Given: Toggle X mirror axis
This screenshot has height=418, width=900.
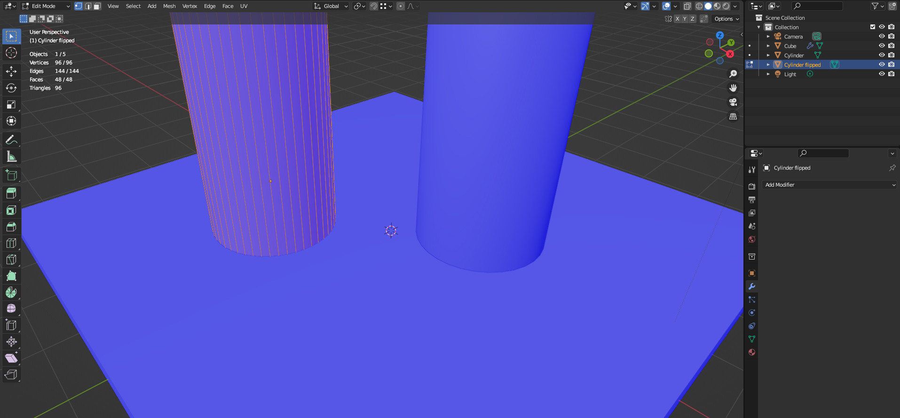Looking at the screenshot, I should pos(677,19).
